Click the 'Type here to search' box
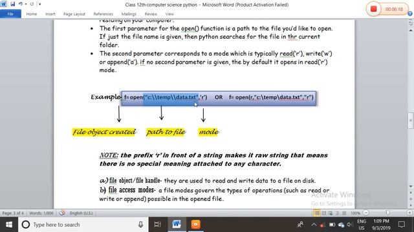This screenshot has height=232, width=414. click(x=83, y=225)
